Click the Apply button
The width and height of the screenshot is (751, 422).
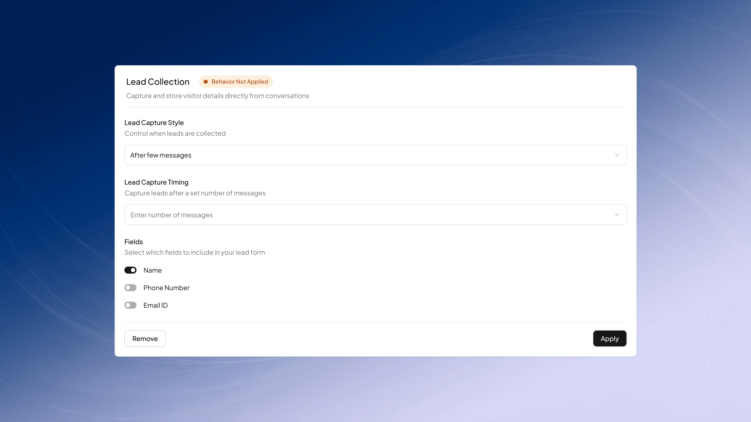pos(610,338)
